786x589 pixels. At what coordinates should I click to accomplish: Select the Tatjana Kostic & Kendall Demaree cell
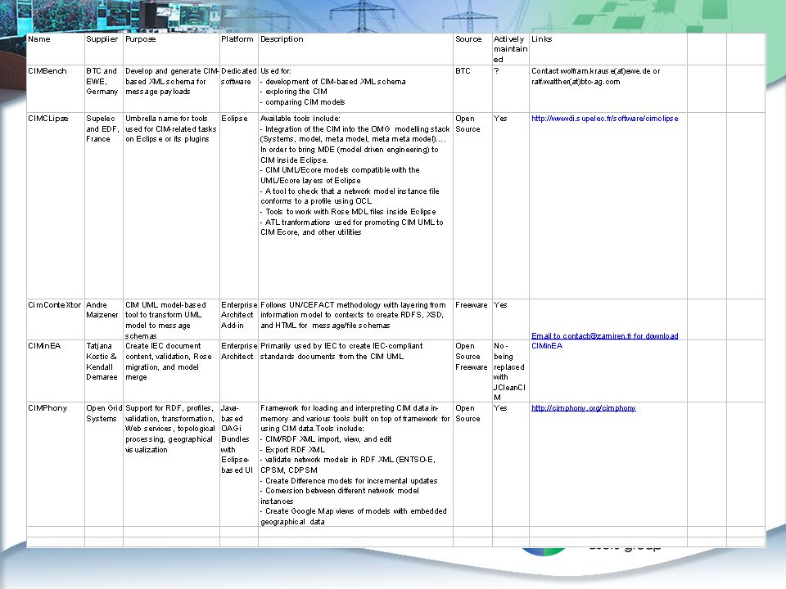tap(104, 371)
